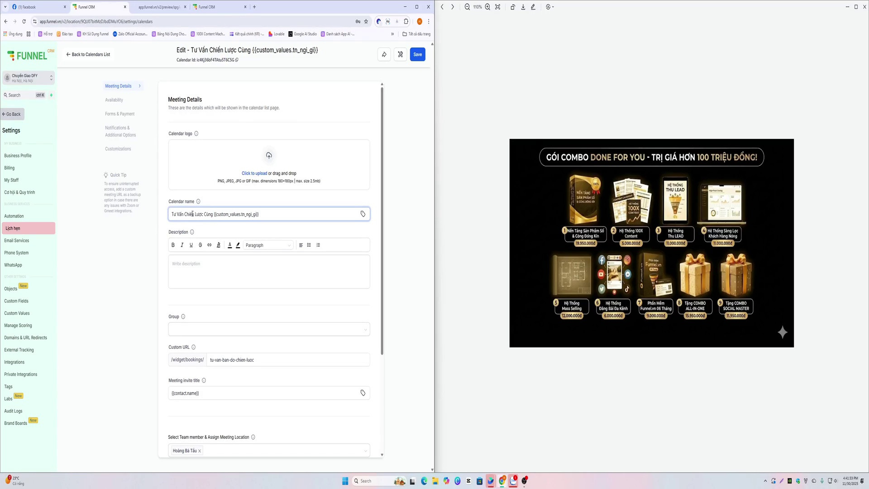Zoom in on the image viewer

(x=487, y=7)
